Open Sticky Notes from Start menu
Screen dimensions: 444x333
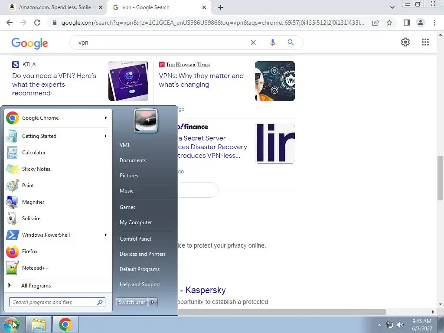point(58,169)
